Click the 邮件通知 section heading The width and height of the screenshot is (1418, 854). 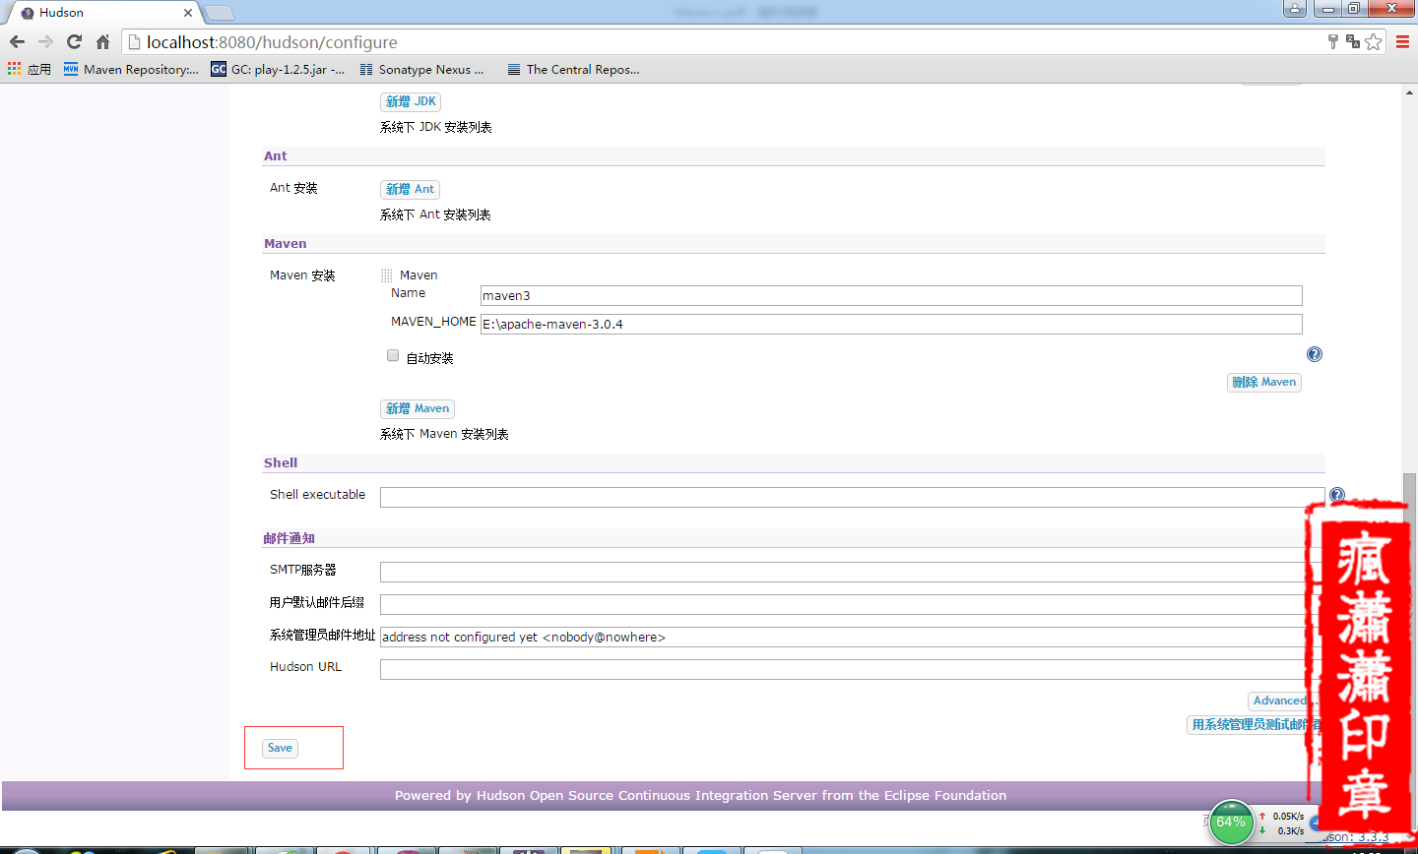290,539
